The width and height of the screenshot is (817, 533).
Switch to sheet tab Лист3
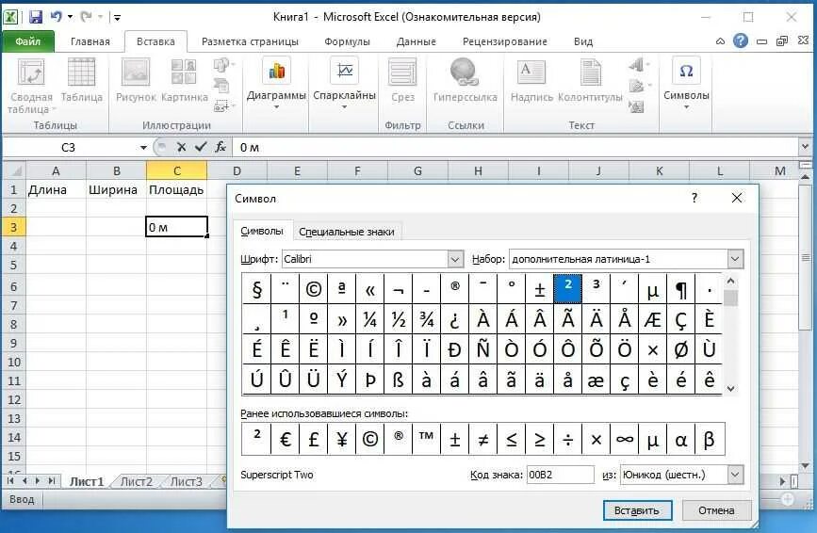(186, 481)
